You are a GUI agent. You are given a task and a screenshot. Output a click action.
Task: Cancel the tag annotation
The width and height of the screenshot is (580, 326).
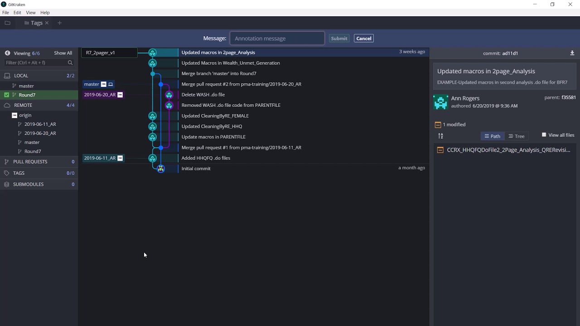click(x=364, y=38)
